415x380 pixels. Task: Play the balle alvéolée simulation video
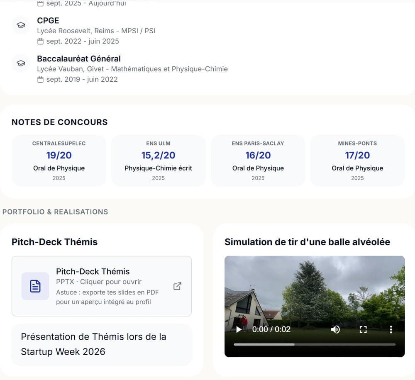pos(239,329)
